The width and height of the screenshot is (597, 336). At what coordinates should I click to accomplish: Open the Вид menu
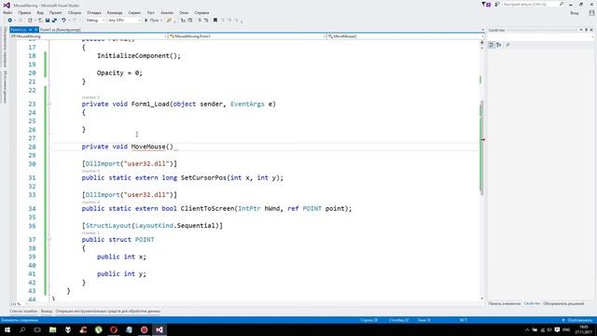pos(40,12)
